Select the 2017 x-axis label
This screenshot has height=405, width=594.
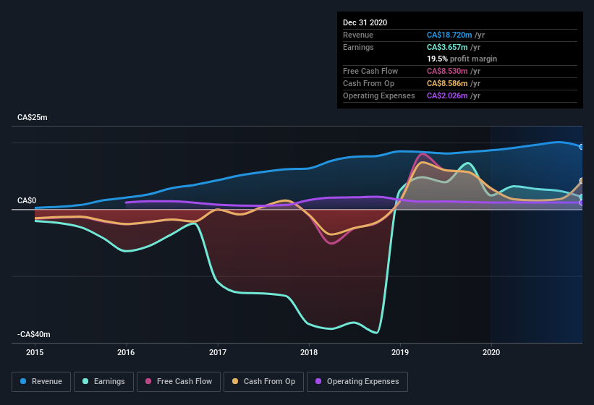pyautogui.click(x=218, y=353)
